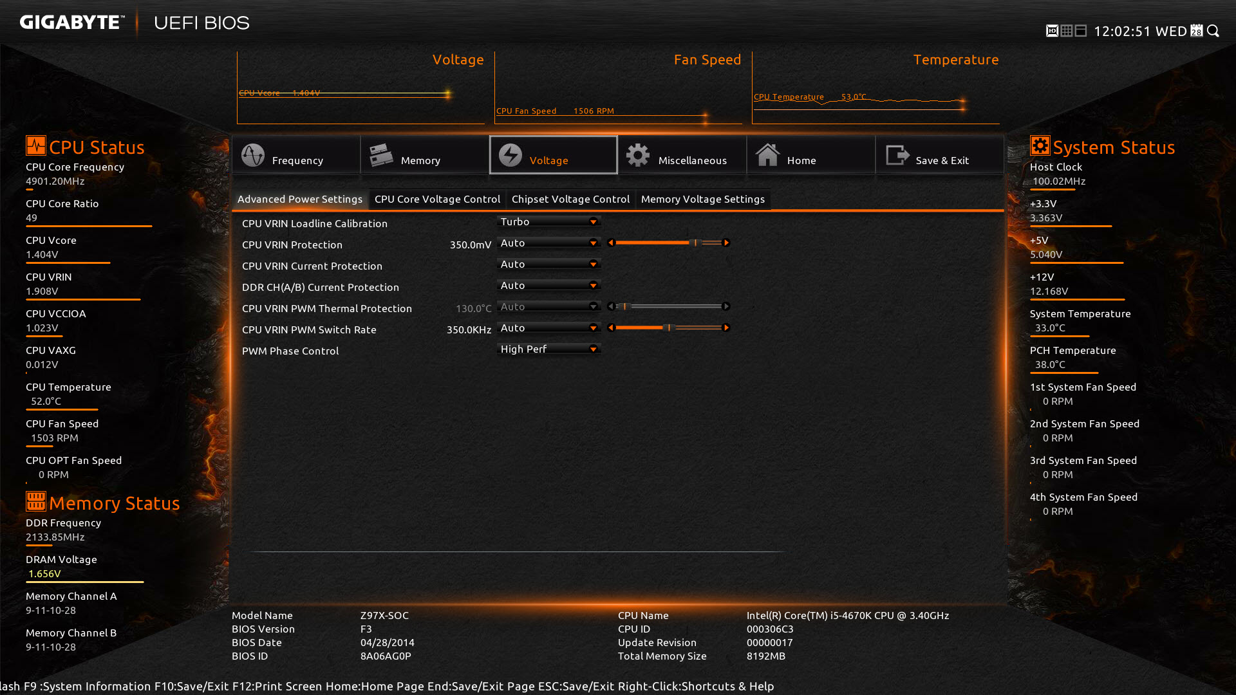Increase CPU VRIN Protection with right arrow

tap(726, 243)
